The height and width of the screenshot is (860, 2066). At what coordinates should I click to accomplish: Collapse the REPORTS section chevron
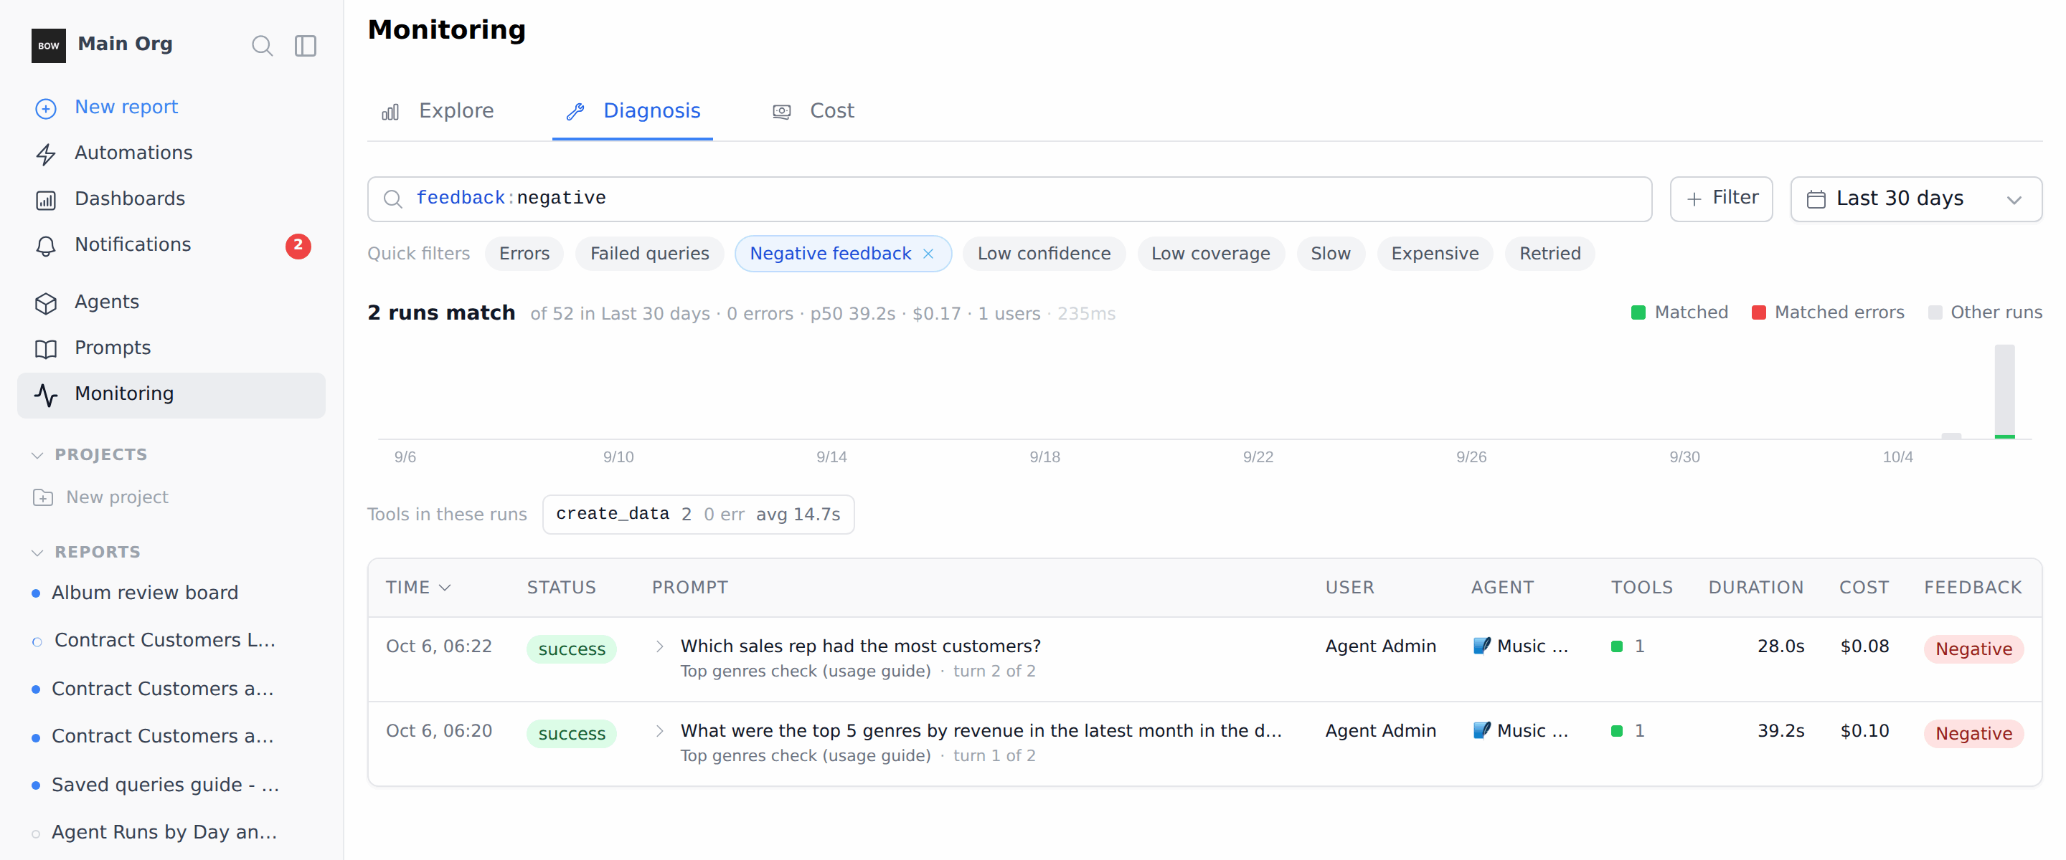point(37,553)
